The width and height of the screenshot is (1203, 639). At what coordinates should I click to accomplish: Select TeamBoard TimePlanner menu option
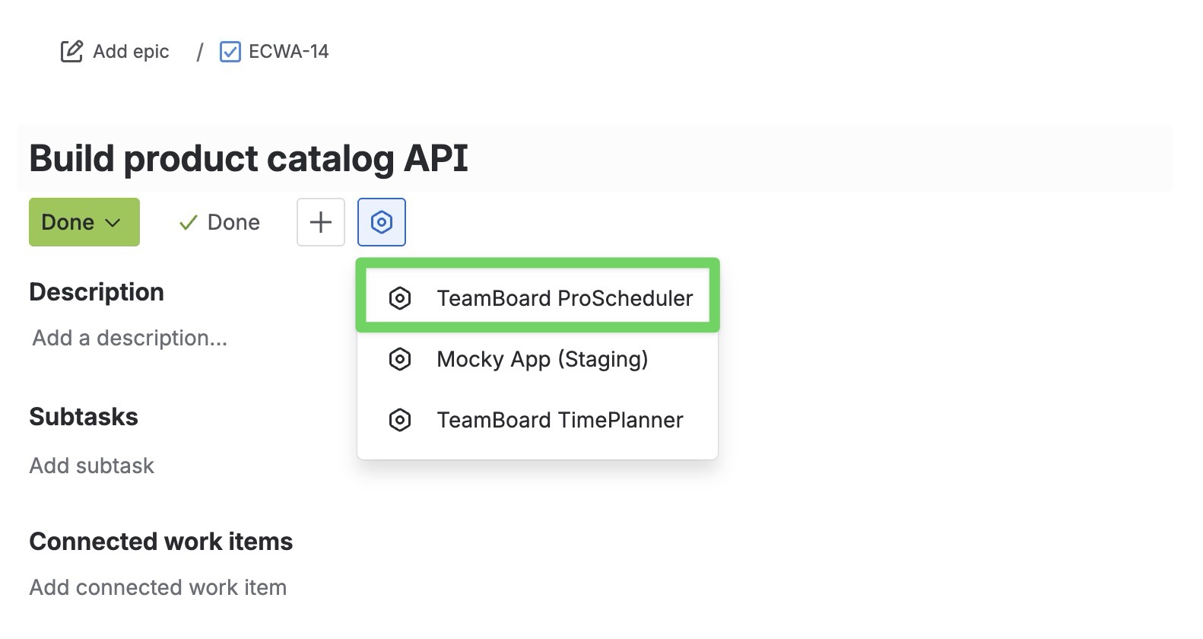tap(560, 420)
